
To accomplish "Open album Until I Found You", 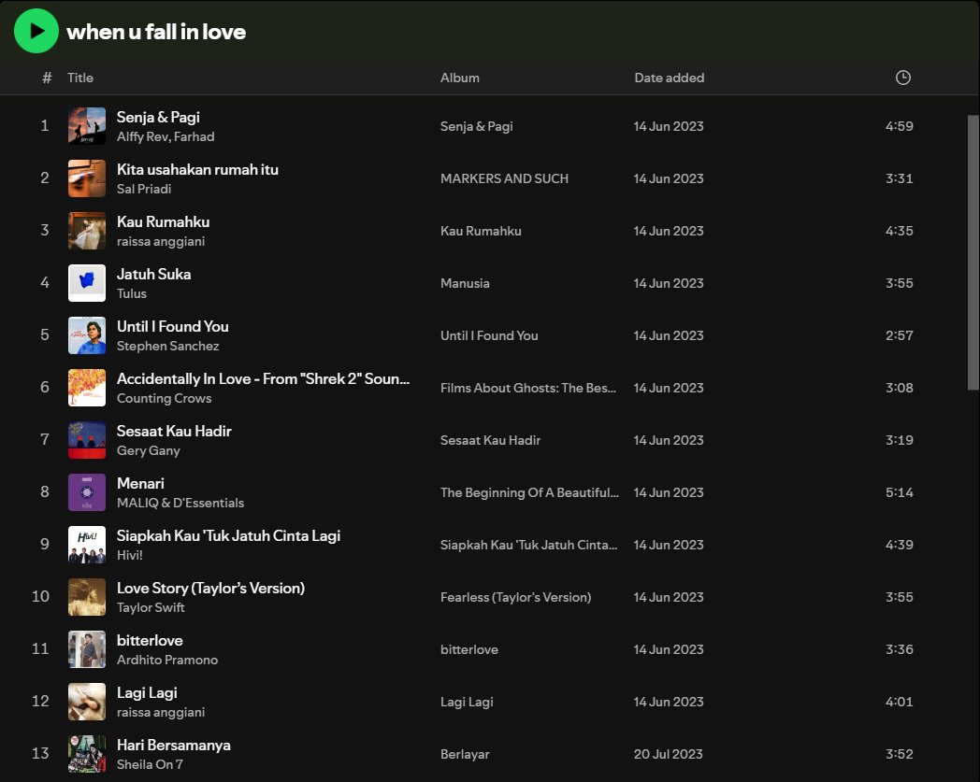I will tap(489, 335).
